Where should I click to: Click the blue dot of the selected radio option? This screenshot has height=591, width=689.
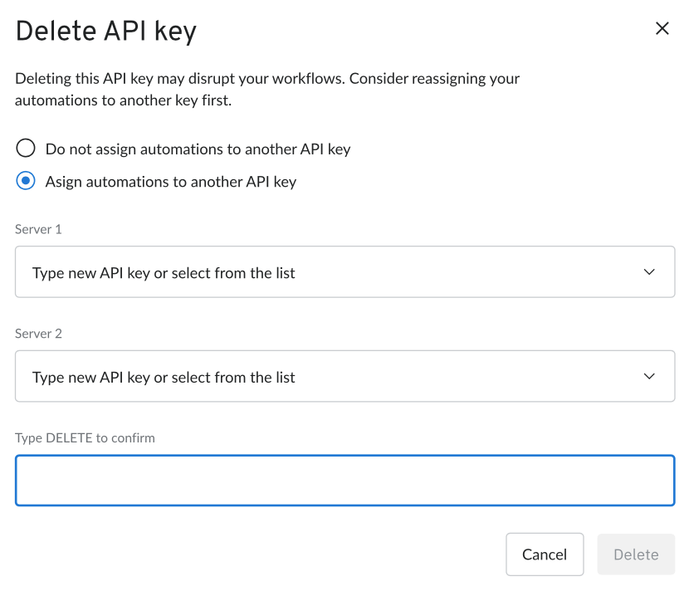[x=26, y=181]
